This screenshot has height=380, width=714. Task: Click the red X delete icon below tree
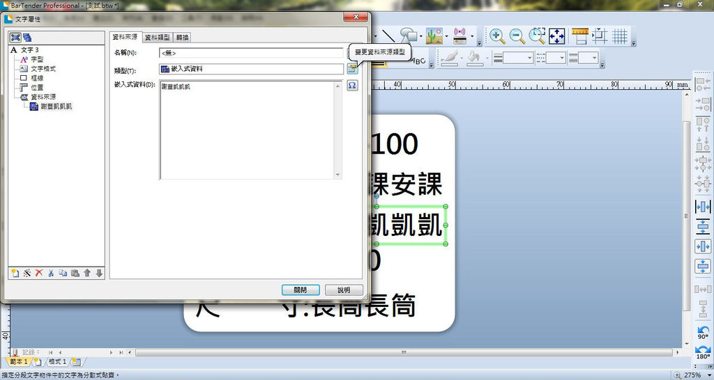(39, 274)
